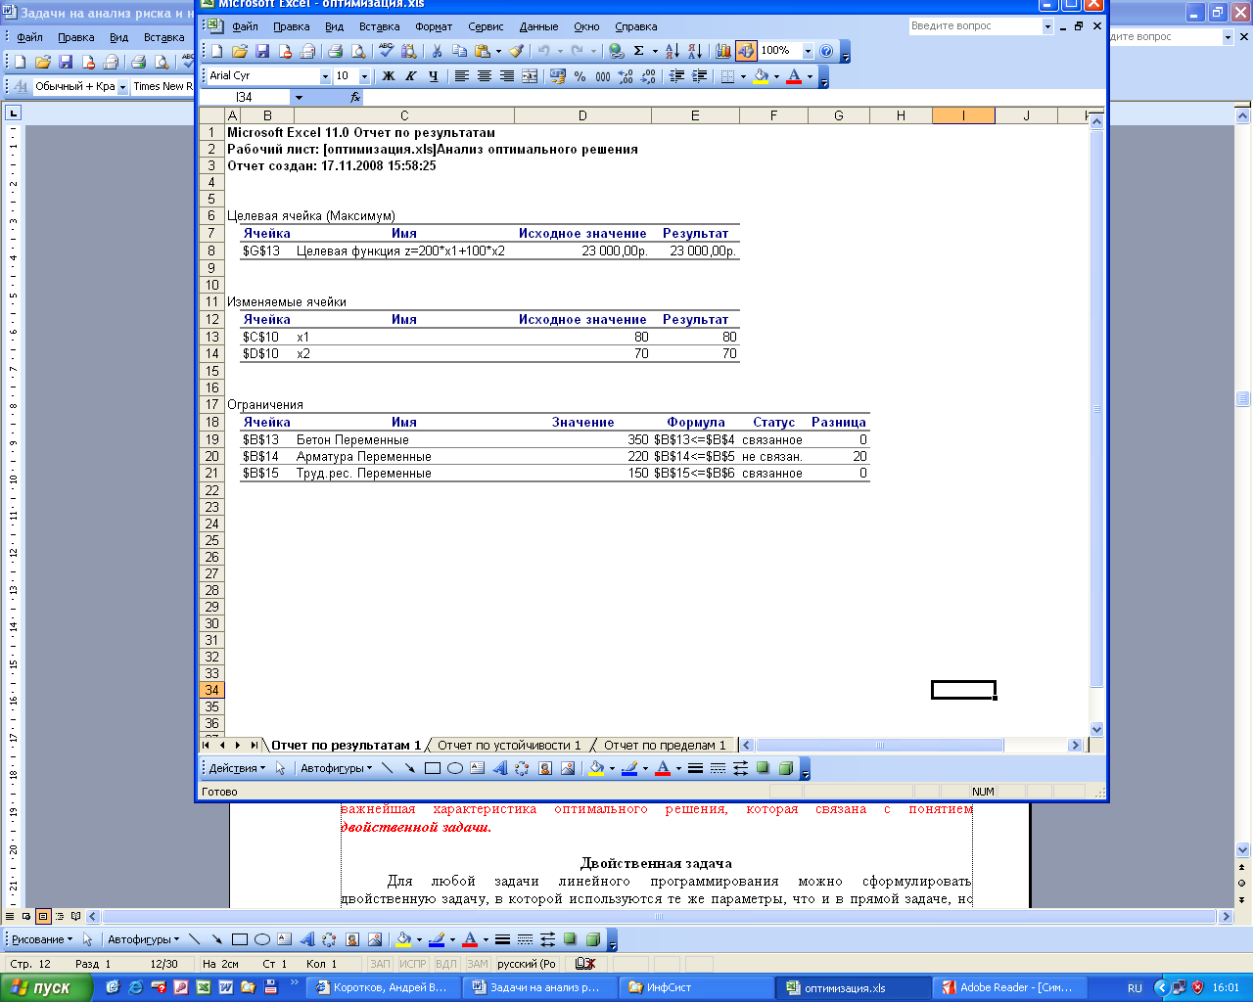
Task: Click the Open file icon in Excel toolbar
Action: click(240, 51)
